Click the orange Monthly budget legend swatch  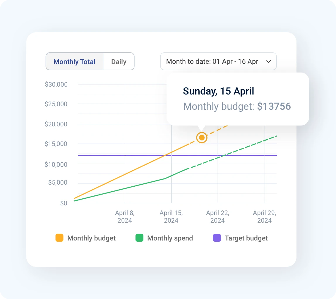[59, 238]
